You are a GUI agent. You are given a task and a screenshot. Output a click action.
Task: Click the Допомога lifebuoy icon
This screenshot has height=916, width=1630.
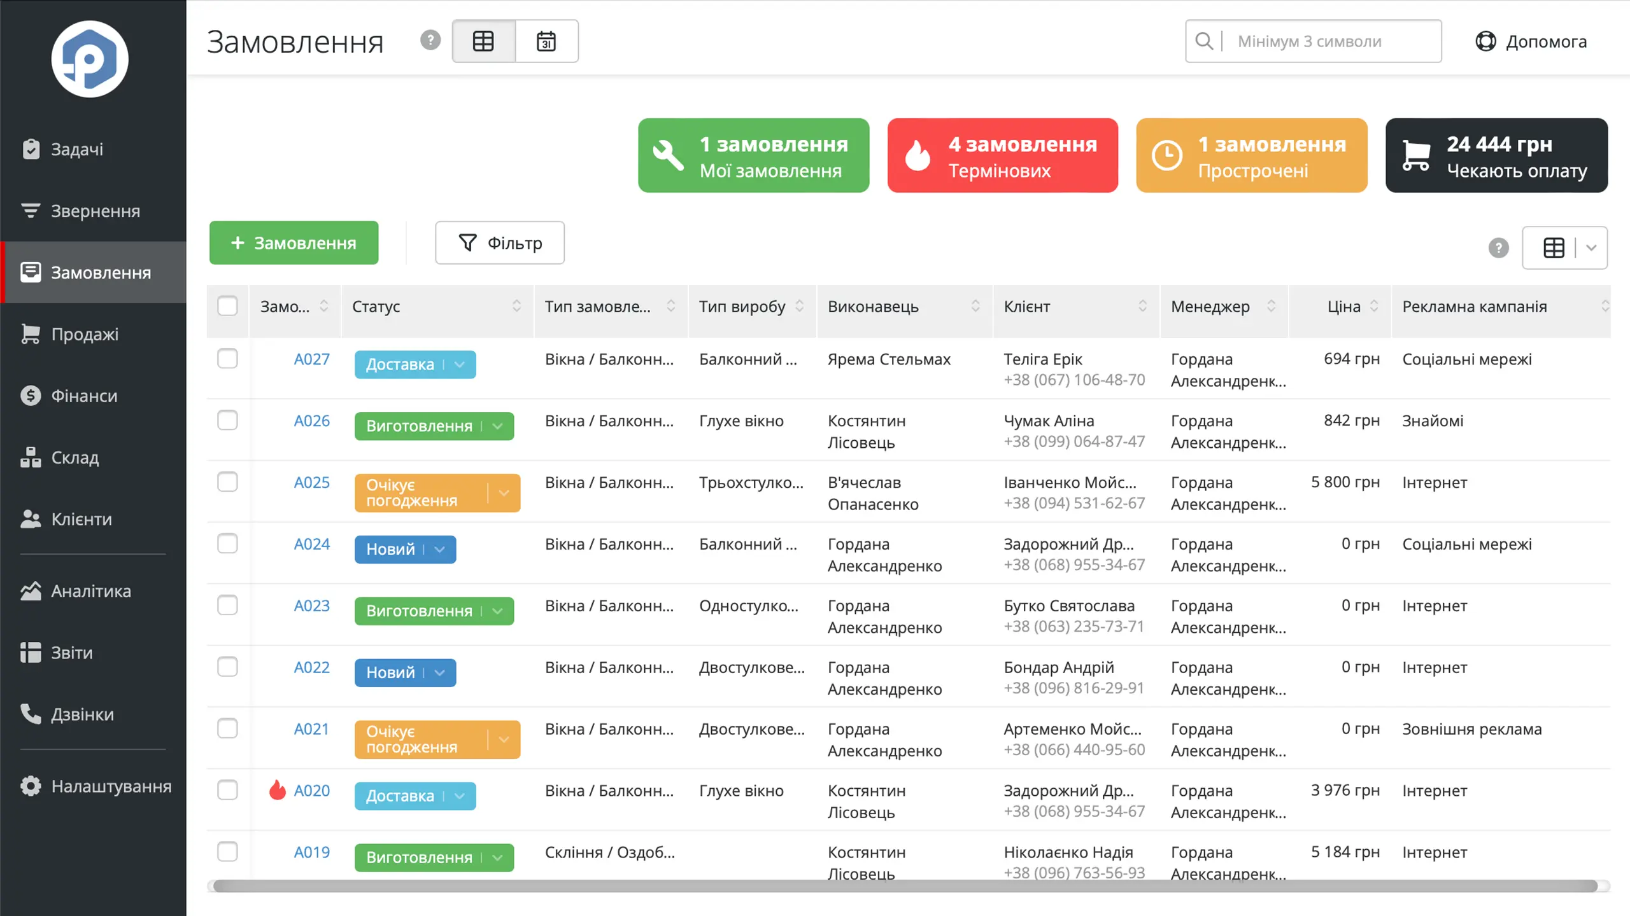1485,41
